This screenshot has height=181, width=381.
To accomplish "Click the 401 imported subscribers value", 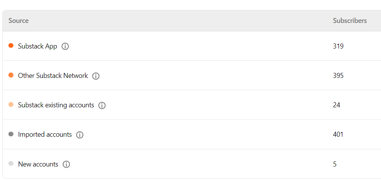I will (338, 134).
